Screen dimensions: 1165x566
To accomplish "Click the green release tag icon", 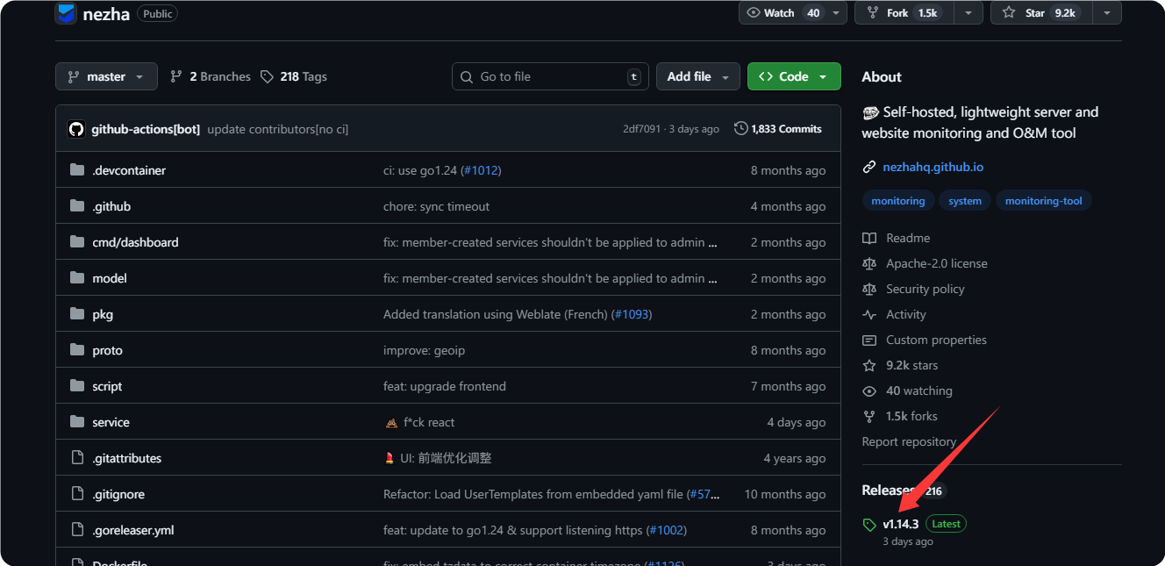I will [x=869, y=525].
